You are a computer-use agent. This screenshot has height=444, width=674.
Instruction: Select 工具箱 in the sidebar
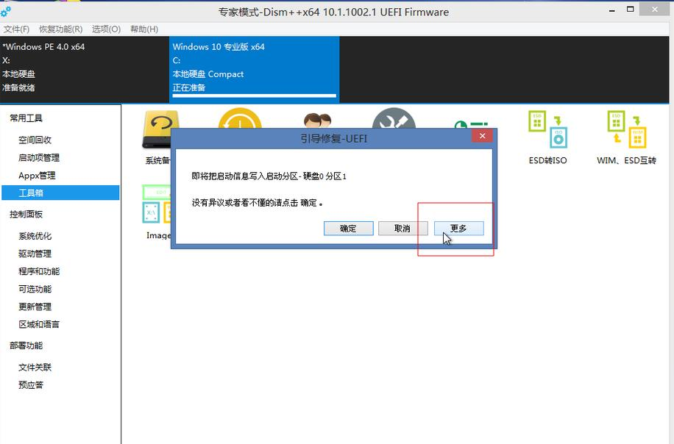tap(60, 193)
